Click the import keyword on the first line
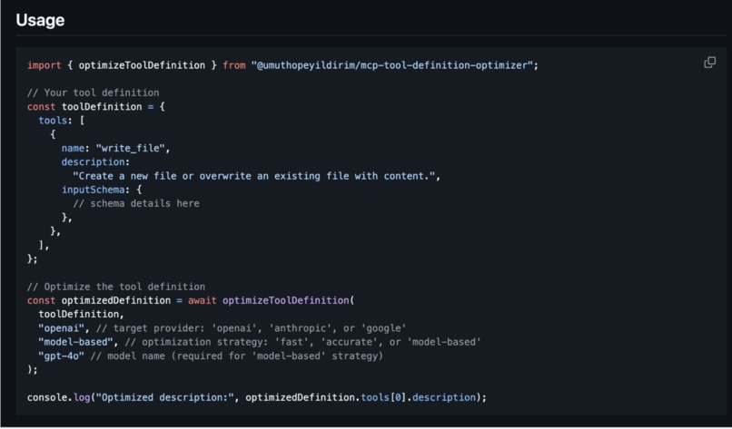The height and width of the screenshot is (429, 732). tap(44, 65)
